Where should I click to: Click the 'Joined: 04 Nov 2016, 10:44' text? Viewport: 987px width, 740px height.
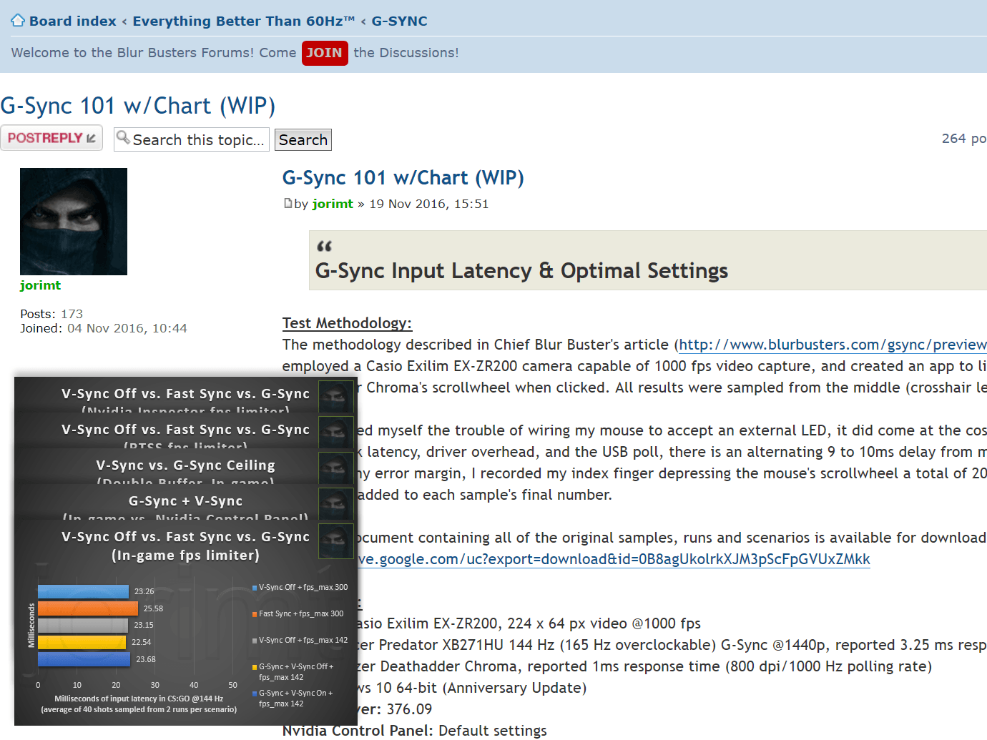coord(104,328)
